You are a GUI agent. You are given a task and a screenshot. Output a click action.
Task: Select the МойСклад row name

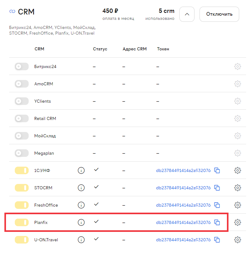click(x=45, y=136)
